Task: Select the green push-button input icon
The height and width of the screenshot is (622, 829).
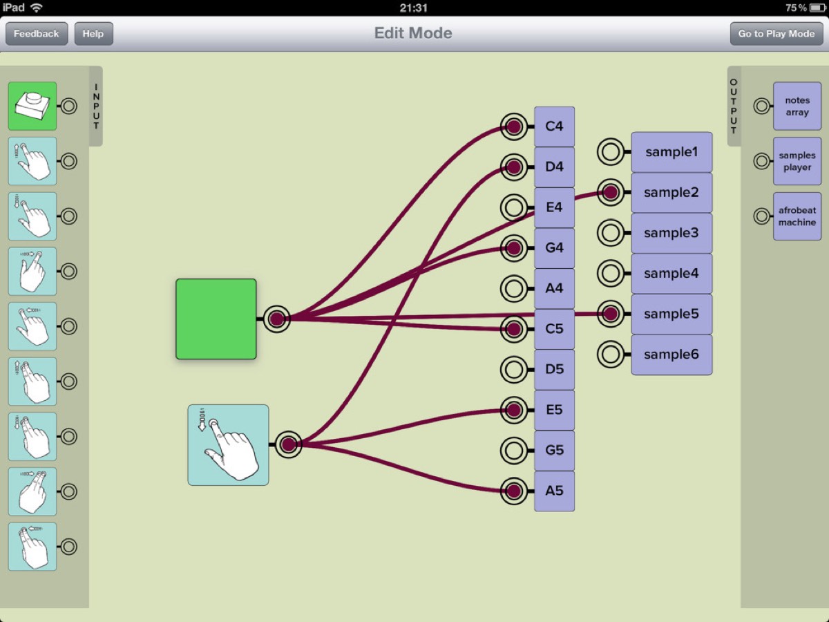Action: point(32,106)
